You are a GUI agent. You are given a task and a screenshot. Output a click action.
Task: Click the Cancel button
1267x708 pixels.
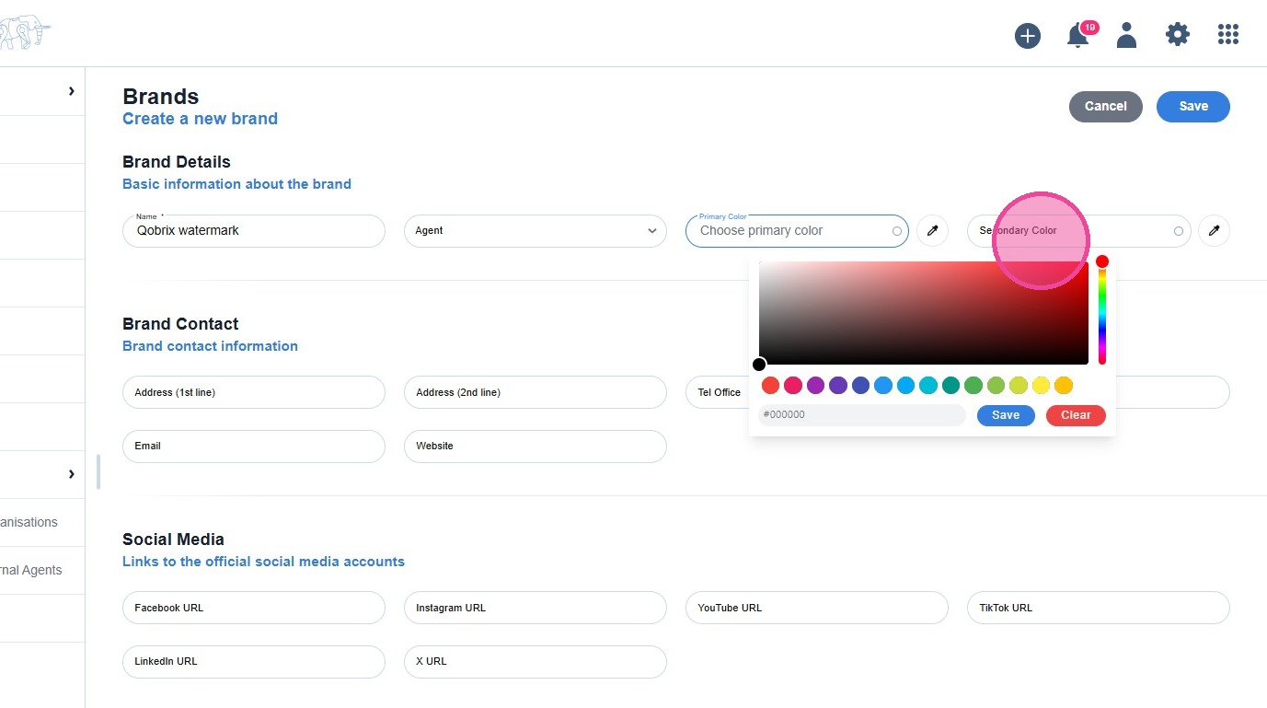pos(1106,106)
